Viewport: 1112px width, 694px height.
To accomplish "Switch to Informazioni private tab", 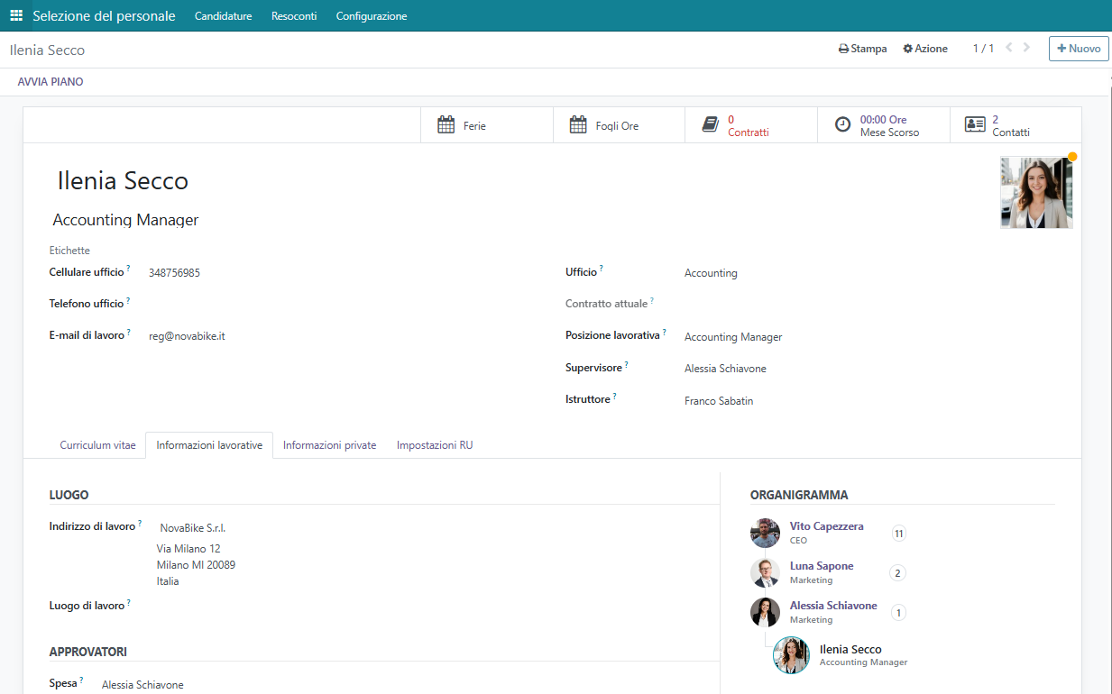I will [x=329, y=445].
